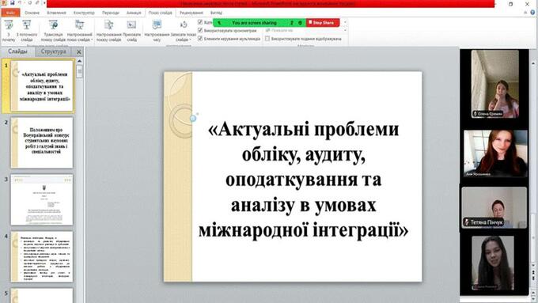Image resolution: width=538 pixels, height=303 pixels.
Task: Click slide pane scrollbar thumb
Action: pyautogui.click(x=80, y=71)
